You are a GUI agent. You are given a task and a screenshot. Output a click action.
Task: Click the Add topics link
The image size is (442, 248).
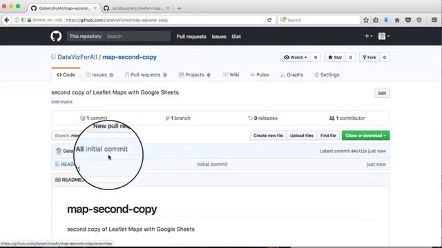coord(61,102)
